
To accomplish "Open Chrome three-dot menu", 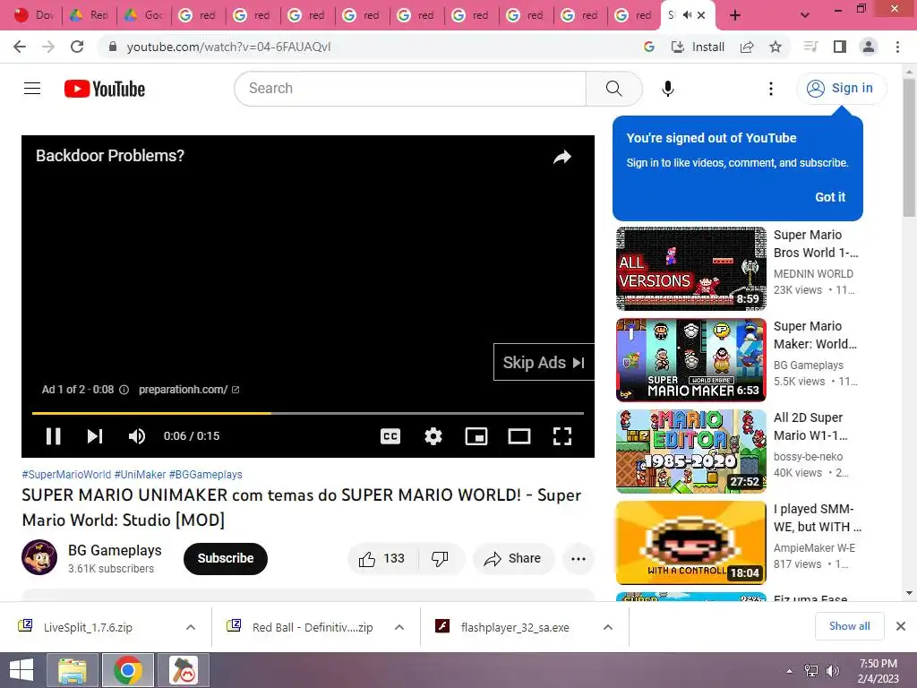I will (897, 47).
